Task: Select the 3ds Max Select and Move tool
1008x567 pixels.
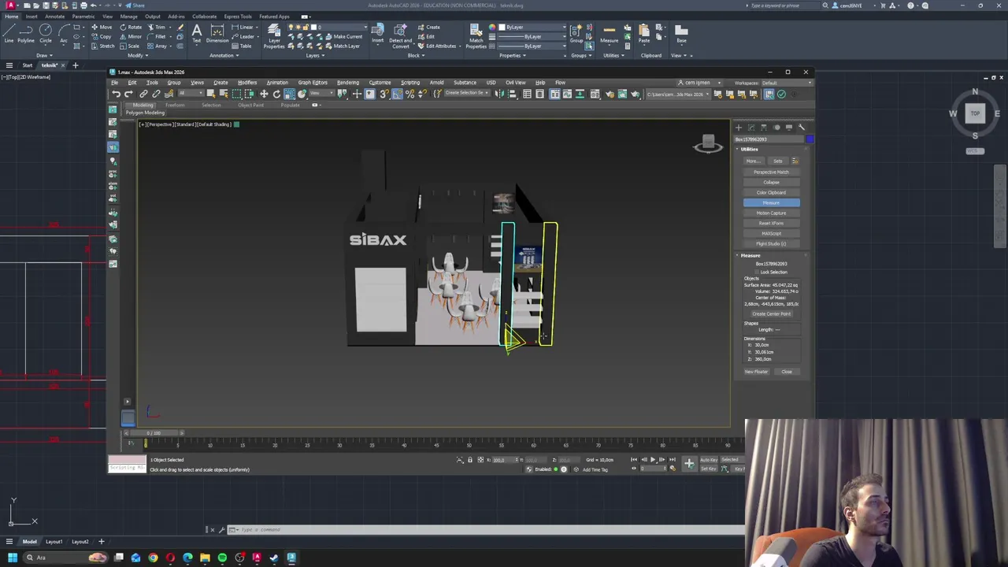Action: [x=264, y=94]
